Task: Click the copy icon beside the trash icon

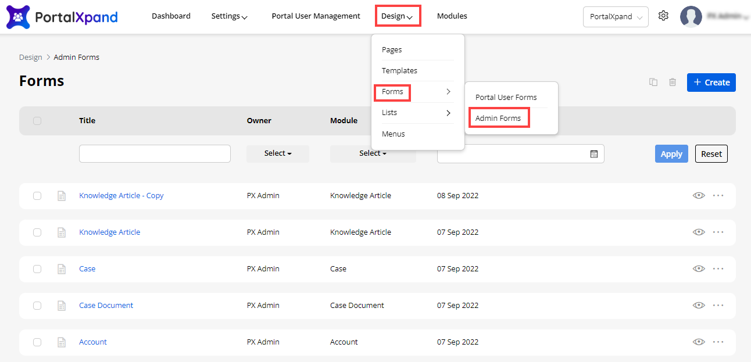Action: pos(653,83)
